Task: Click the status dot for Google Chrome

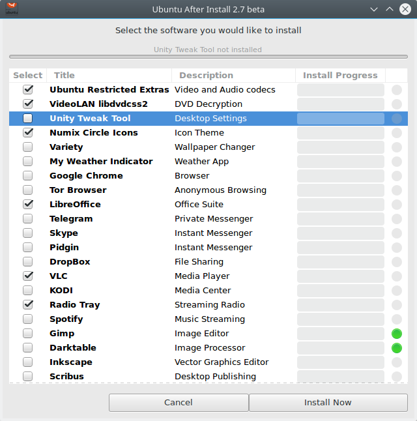Action: (397, 176)
